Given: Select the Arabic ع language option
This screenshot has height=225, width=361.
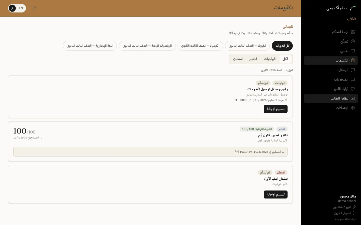Looking at the screenshot, I should [12, 8].
